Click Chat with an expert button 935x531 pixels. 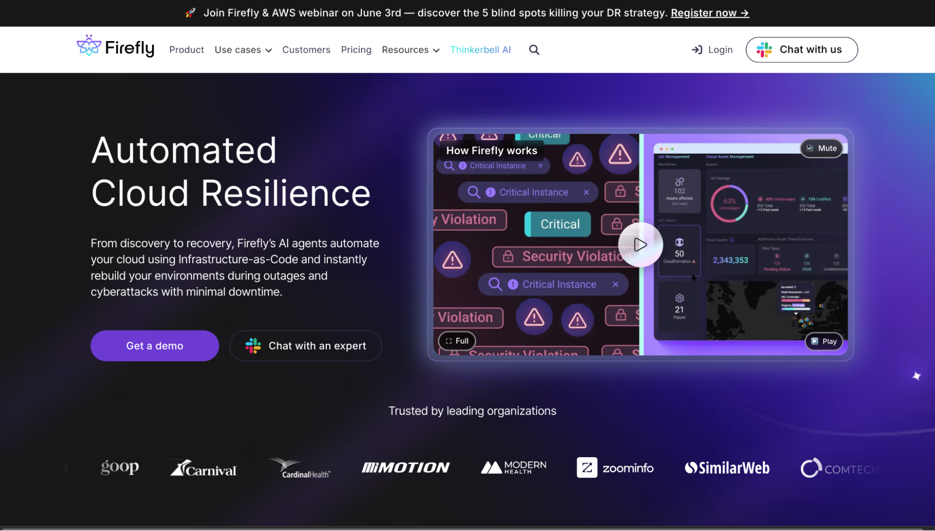[x=305, y=346]
